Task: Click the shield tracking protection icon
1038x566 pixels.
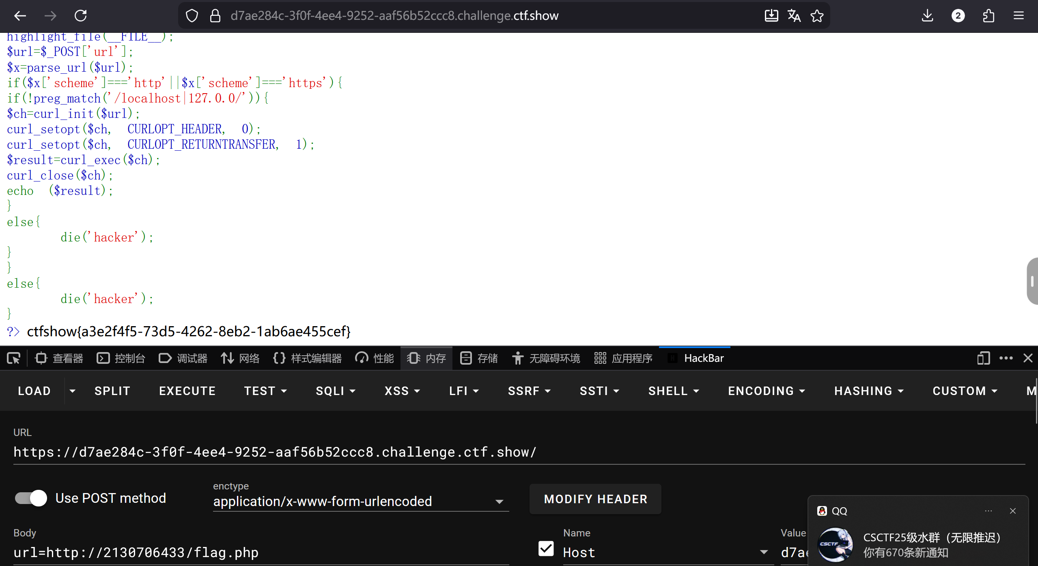Action: pos(192,16)
